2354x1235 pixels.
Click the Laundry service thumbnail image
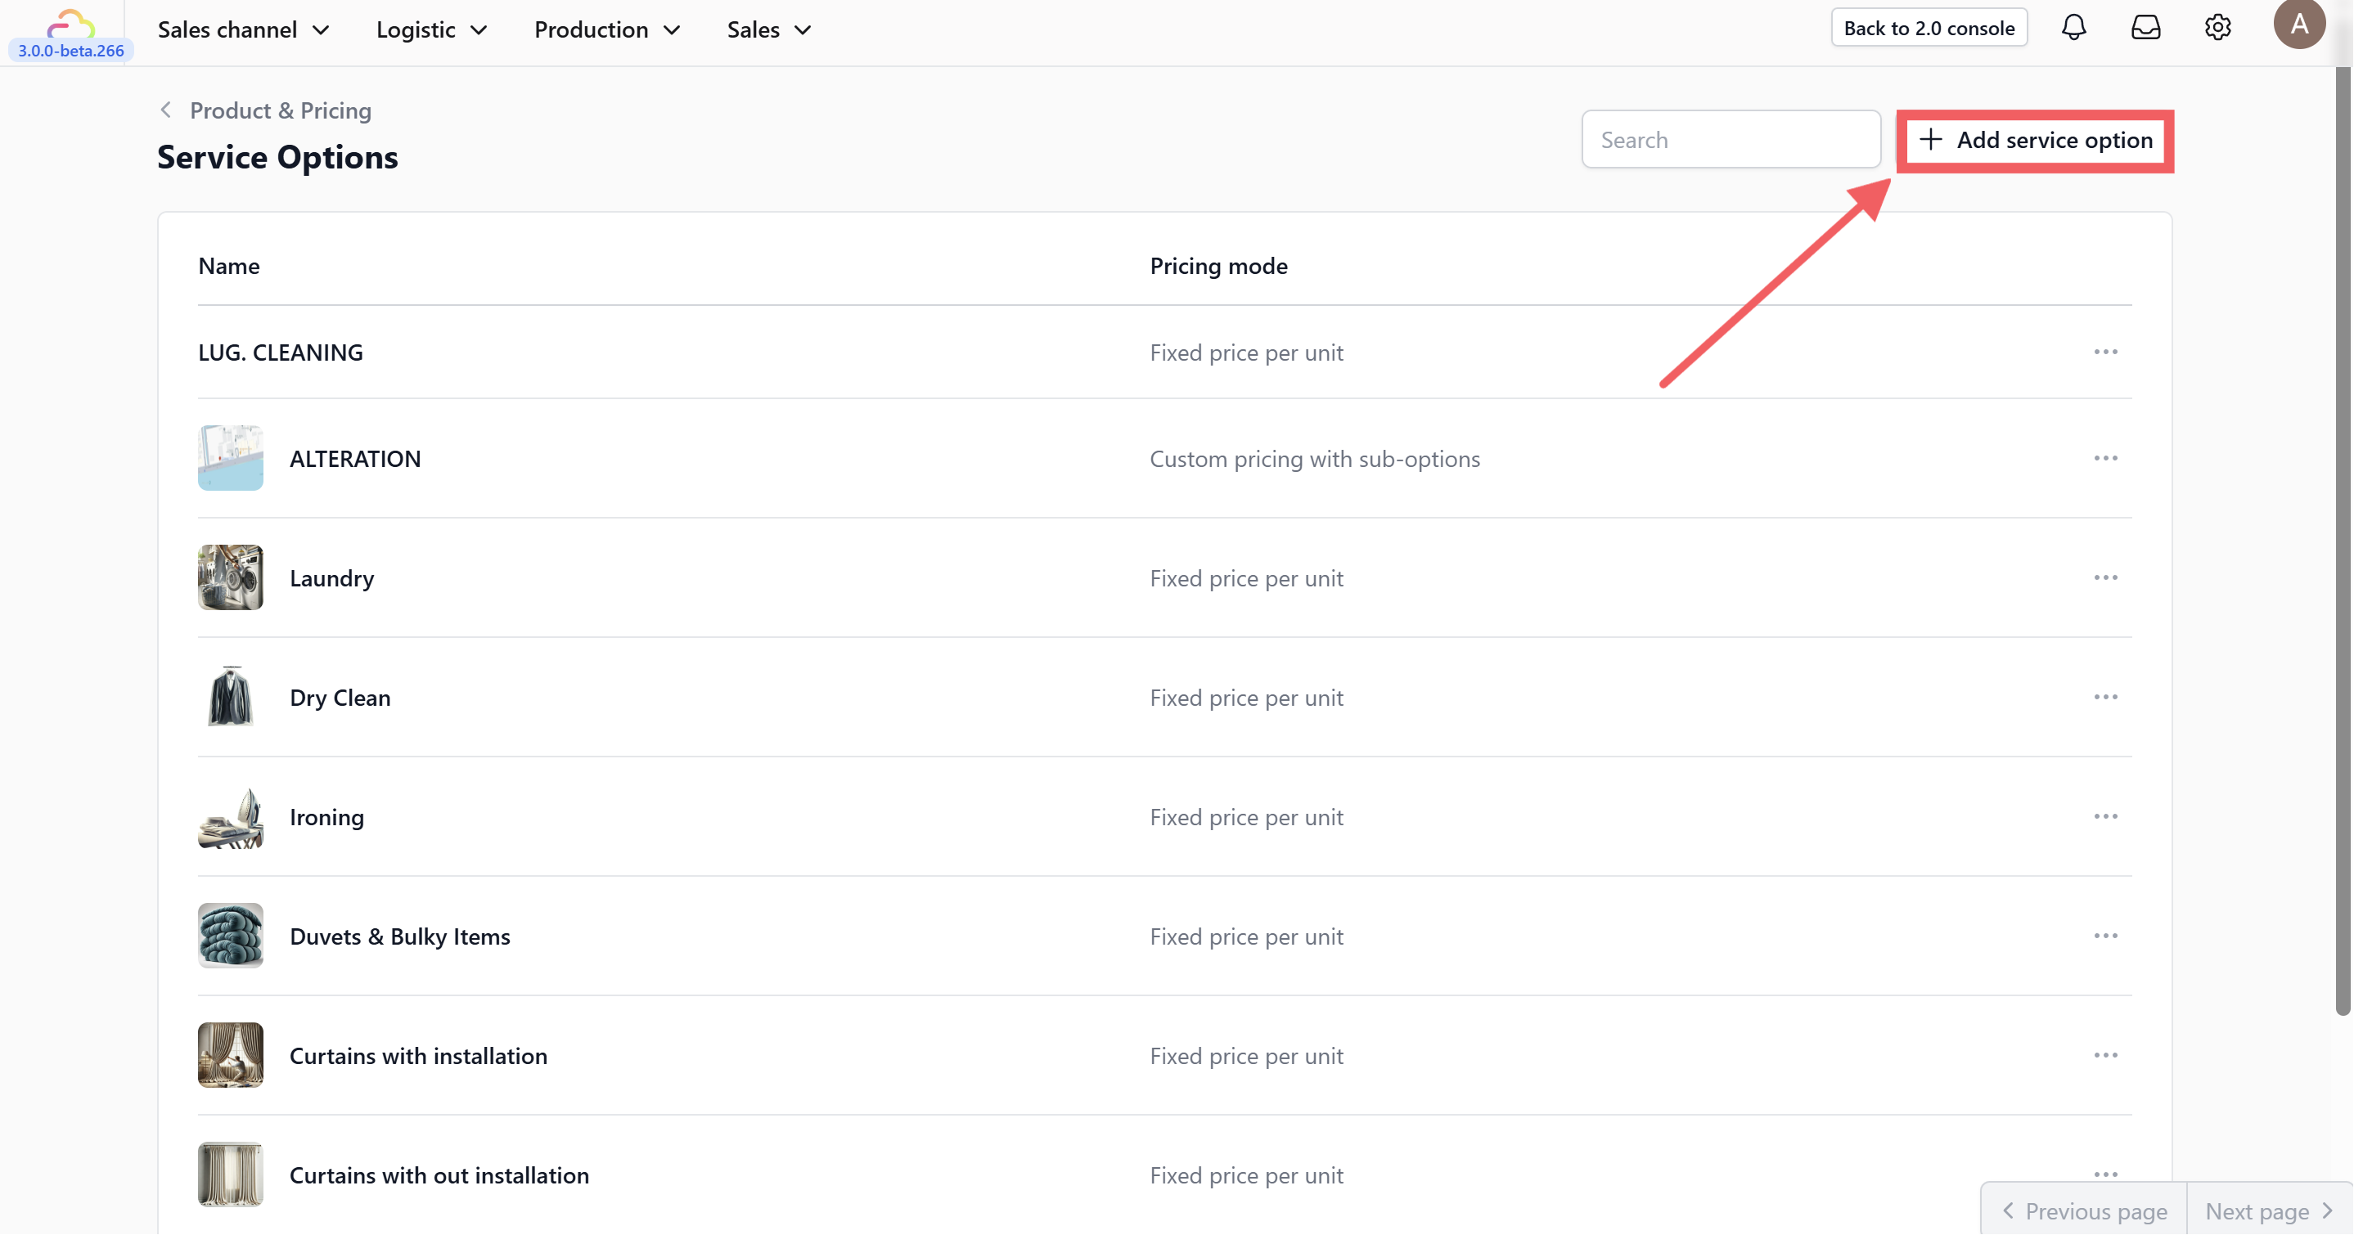click(230, 577)
